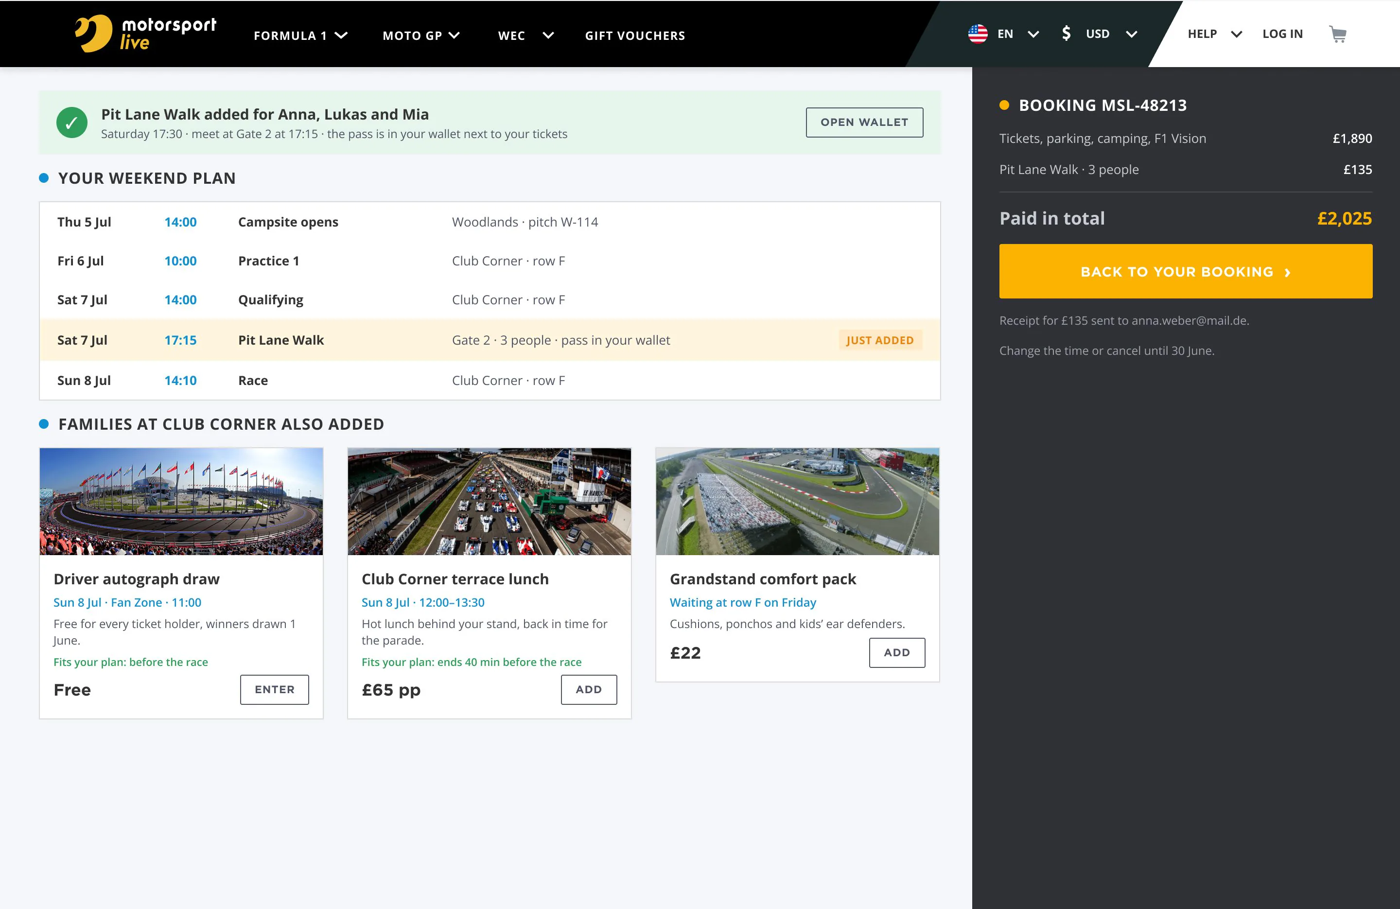This screenshot has width=1400, height=909.
Task: Click receipt email anna.weber@mail.de text
Action: point(1190,321)
